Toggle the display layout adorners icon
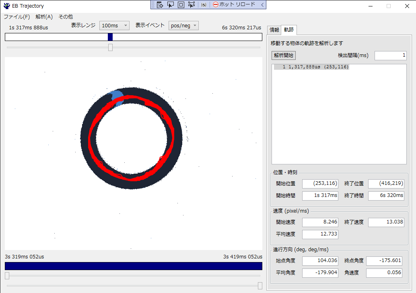Image resolution: width=416 pixels, height=293 pixels. [x=181, y=4]
